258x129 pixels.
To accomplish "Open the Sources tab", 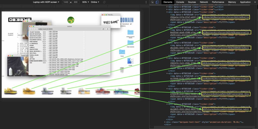I will coord(192,2).
